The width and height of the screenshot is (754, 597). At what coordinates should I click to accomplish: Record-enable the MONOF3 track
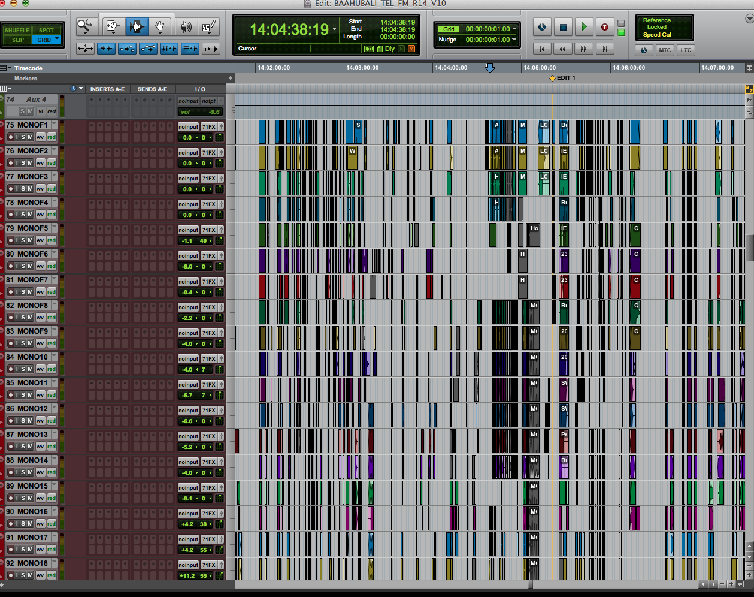coord(11,189)
